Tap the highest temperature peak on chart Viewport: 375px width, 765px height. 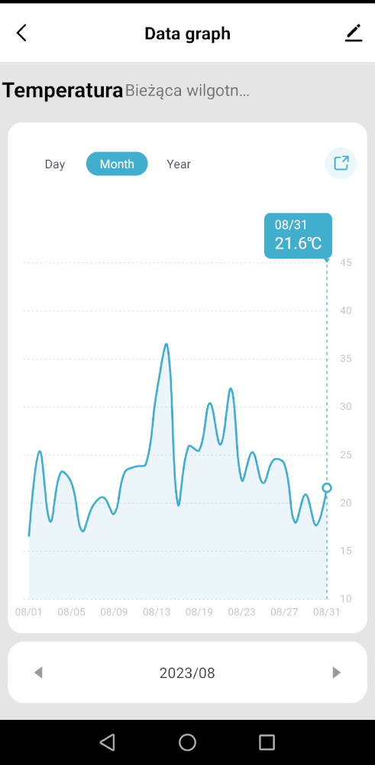(166, 344)
